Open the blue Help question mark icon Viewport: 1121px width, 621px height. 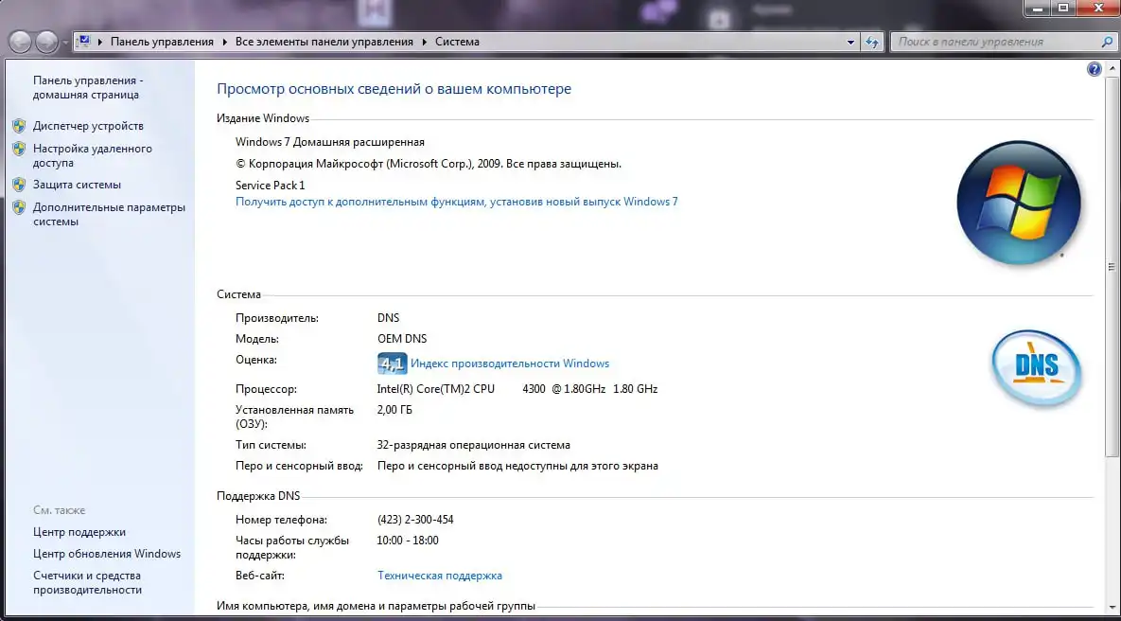[x=1094, y=69]
